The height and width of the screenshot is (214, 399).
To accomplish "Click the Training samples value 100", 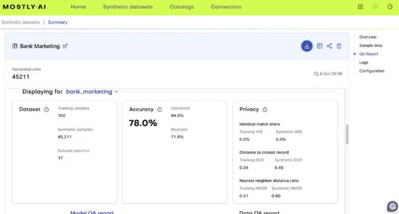I will tap(61, 116).
